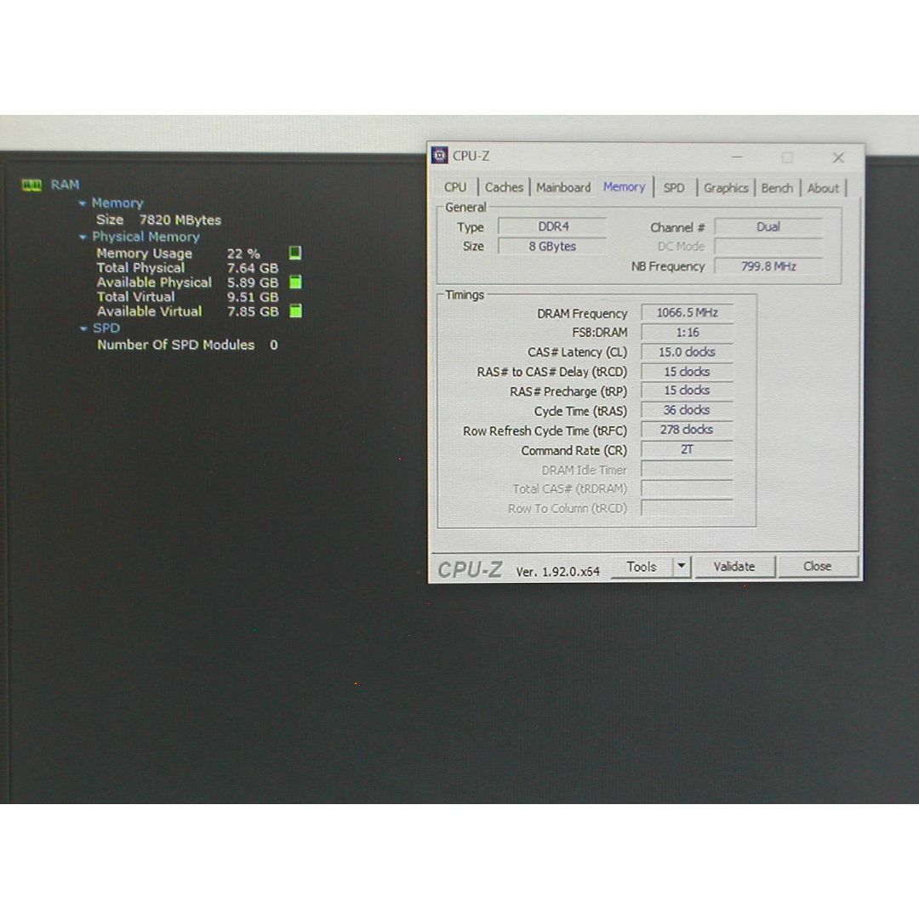The width and height of the screenshot is (919, 919).
Task: Click the RAM heading in Speccy panel
Action: [x=65, y=185]
